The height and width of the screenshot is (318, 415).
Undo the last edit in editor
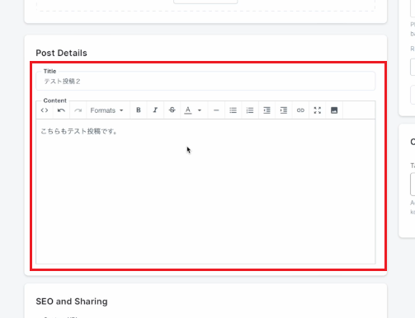coord(61,110)
